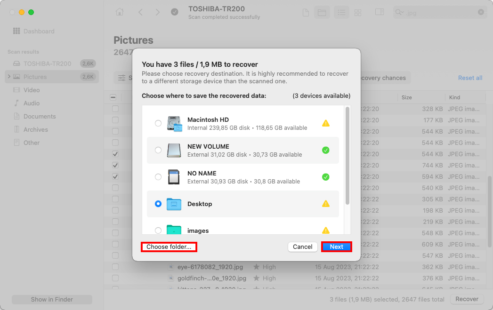Click the Audio music note icon in sidebar
This screenshot has height=310, width=493.
(x=17, y=103)
